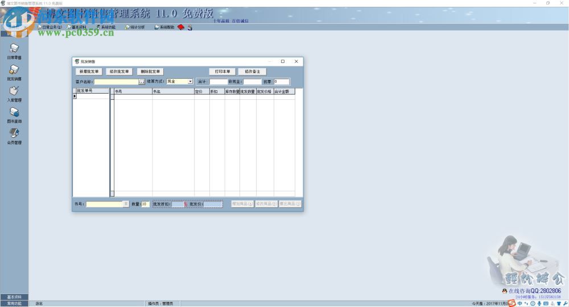The image size is (569, 307).
Task: Click the 书名 column header
Action: (173, 91)
